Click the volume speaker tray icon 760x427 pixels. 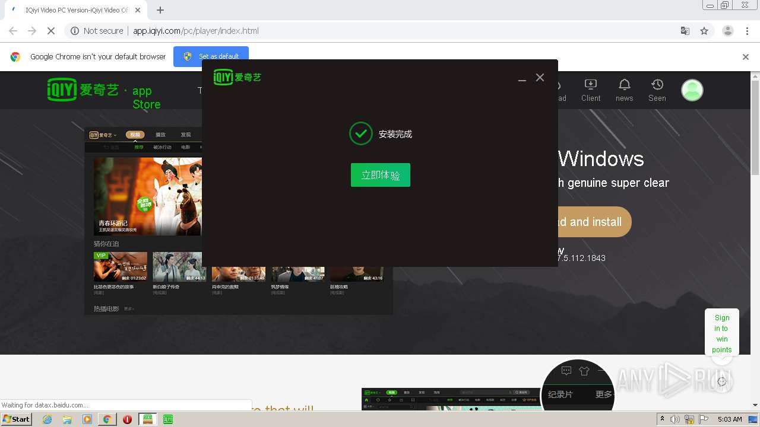point(675,419)
